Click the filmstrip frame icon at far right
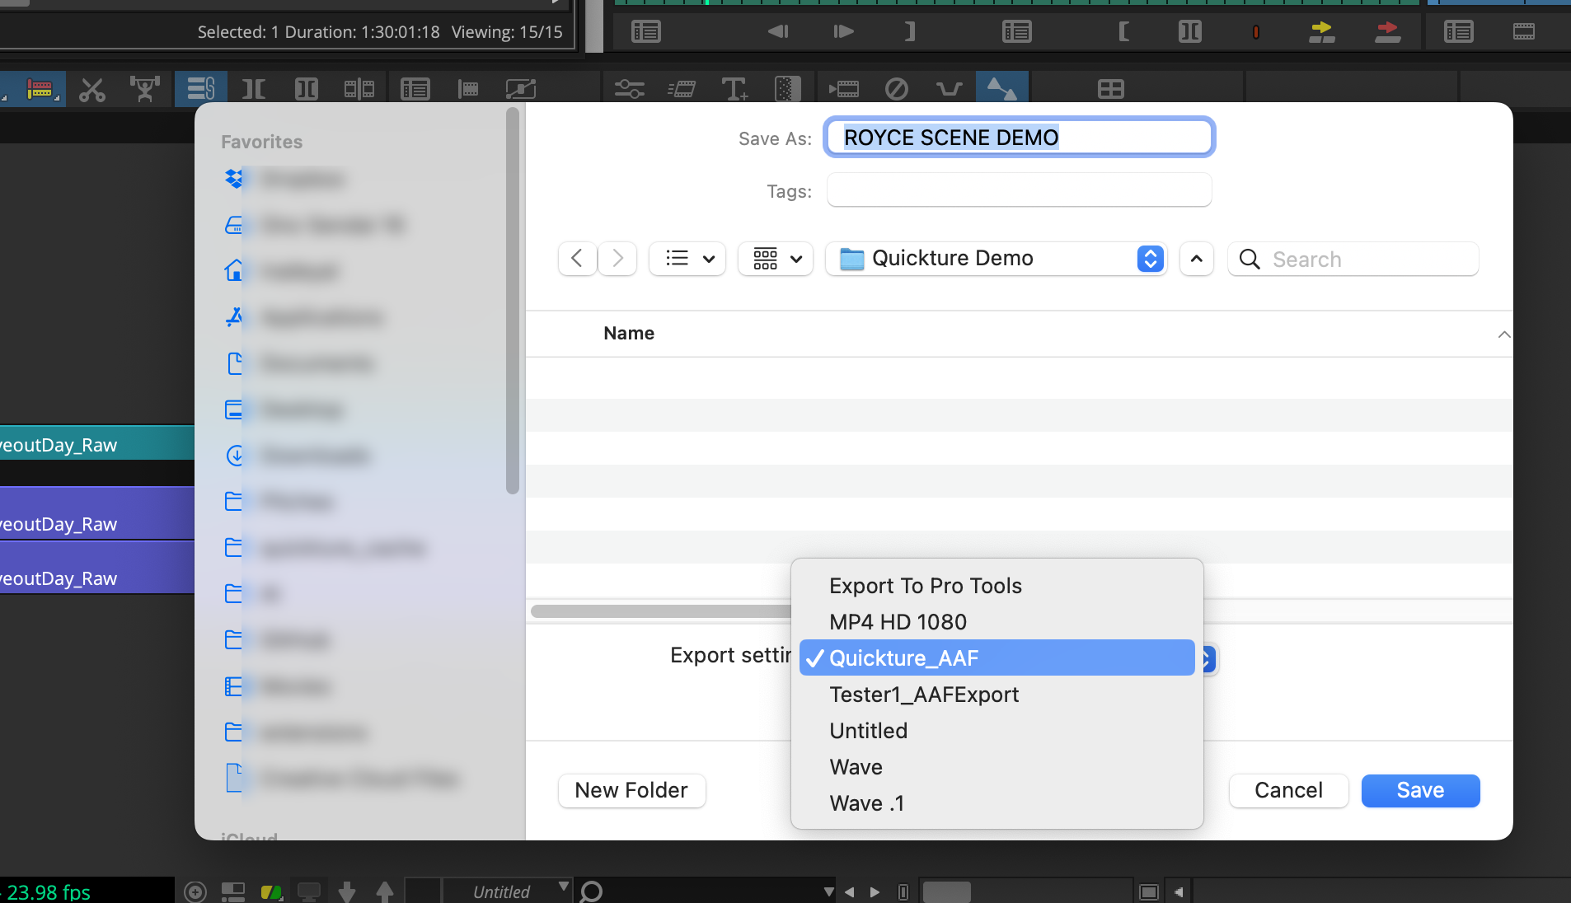1571x903 pixels. [1524, 31]
